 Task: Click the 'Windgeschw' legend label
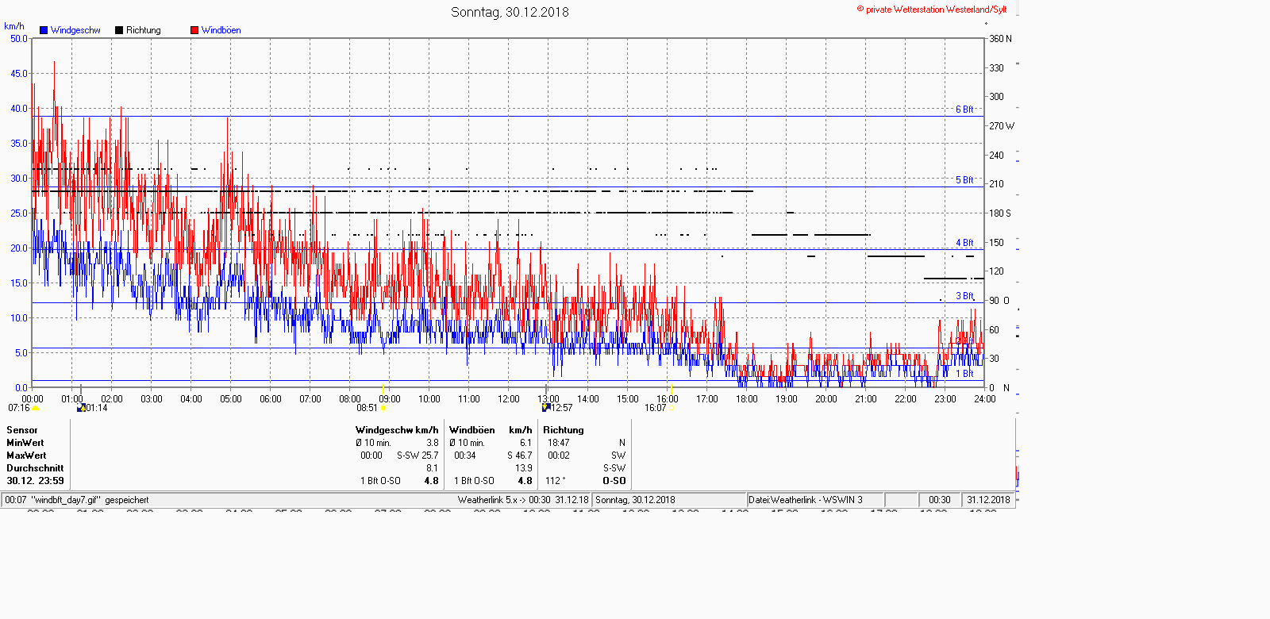75,30
